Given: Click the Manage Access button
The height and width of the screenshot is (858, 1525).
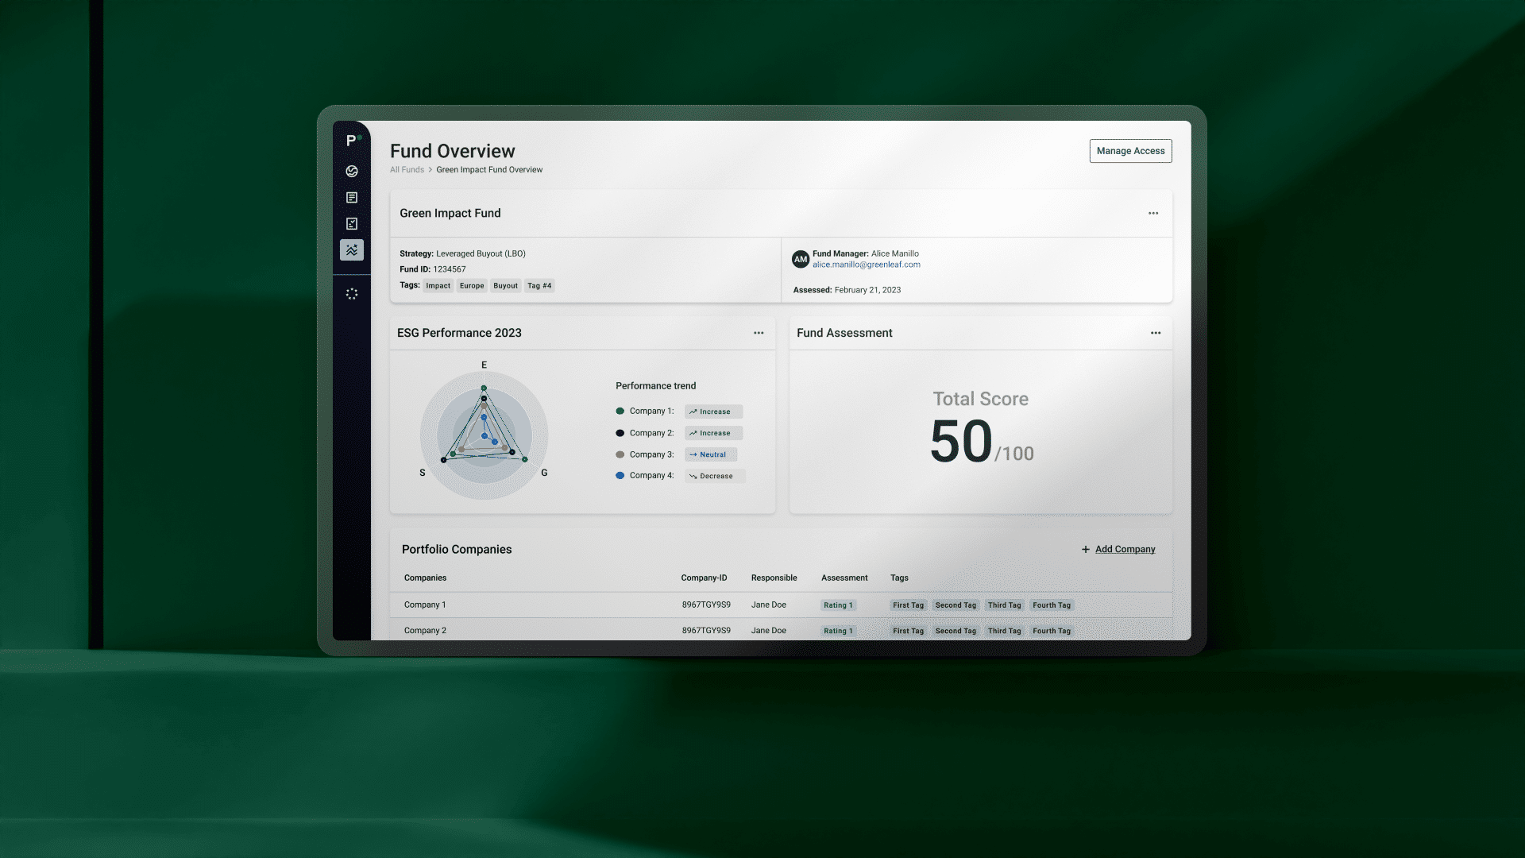Looking at the screenshot, I should click(1130, 151).
